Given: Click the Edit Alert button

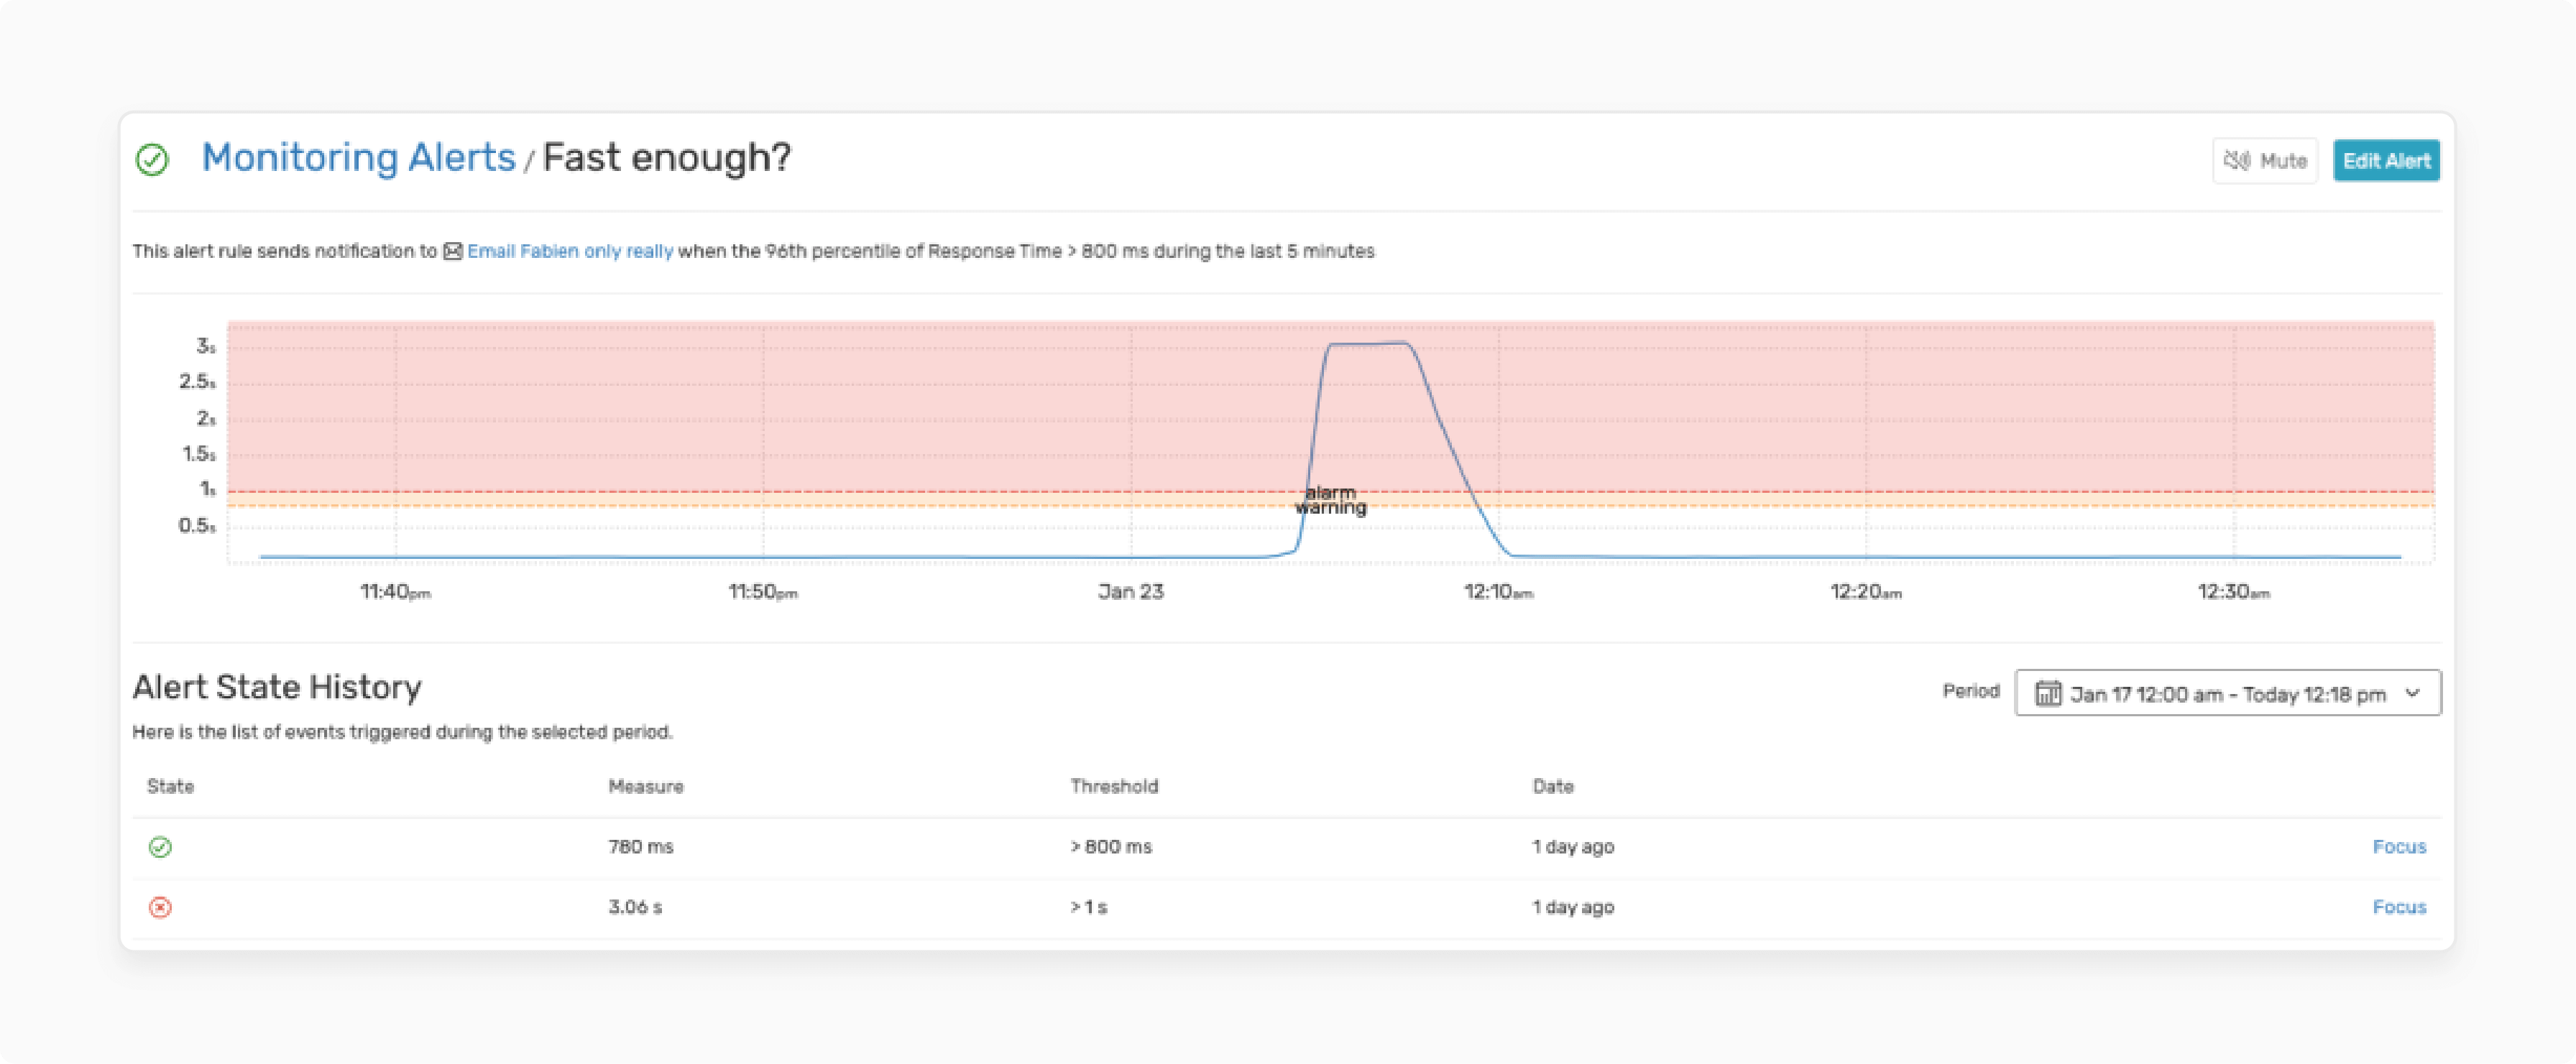Looking at the screenshot, I should tap(2386, 161).
